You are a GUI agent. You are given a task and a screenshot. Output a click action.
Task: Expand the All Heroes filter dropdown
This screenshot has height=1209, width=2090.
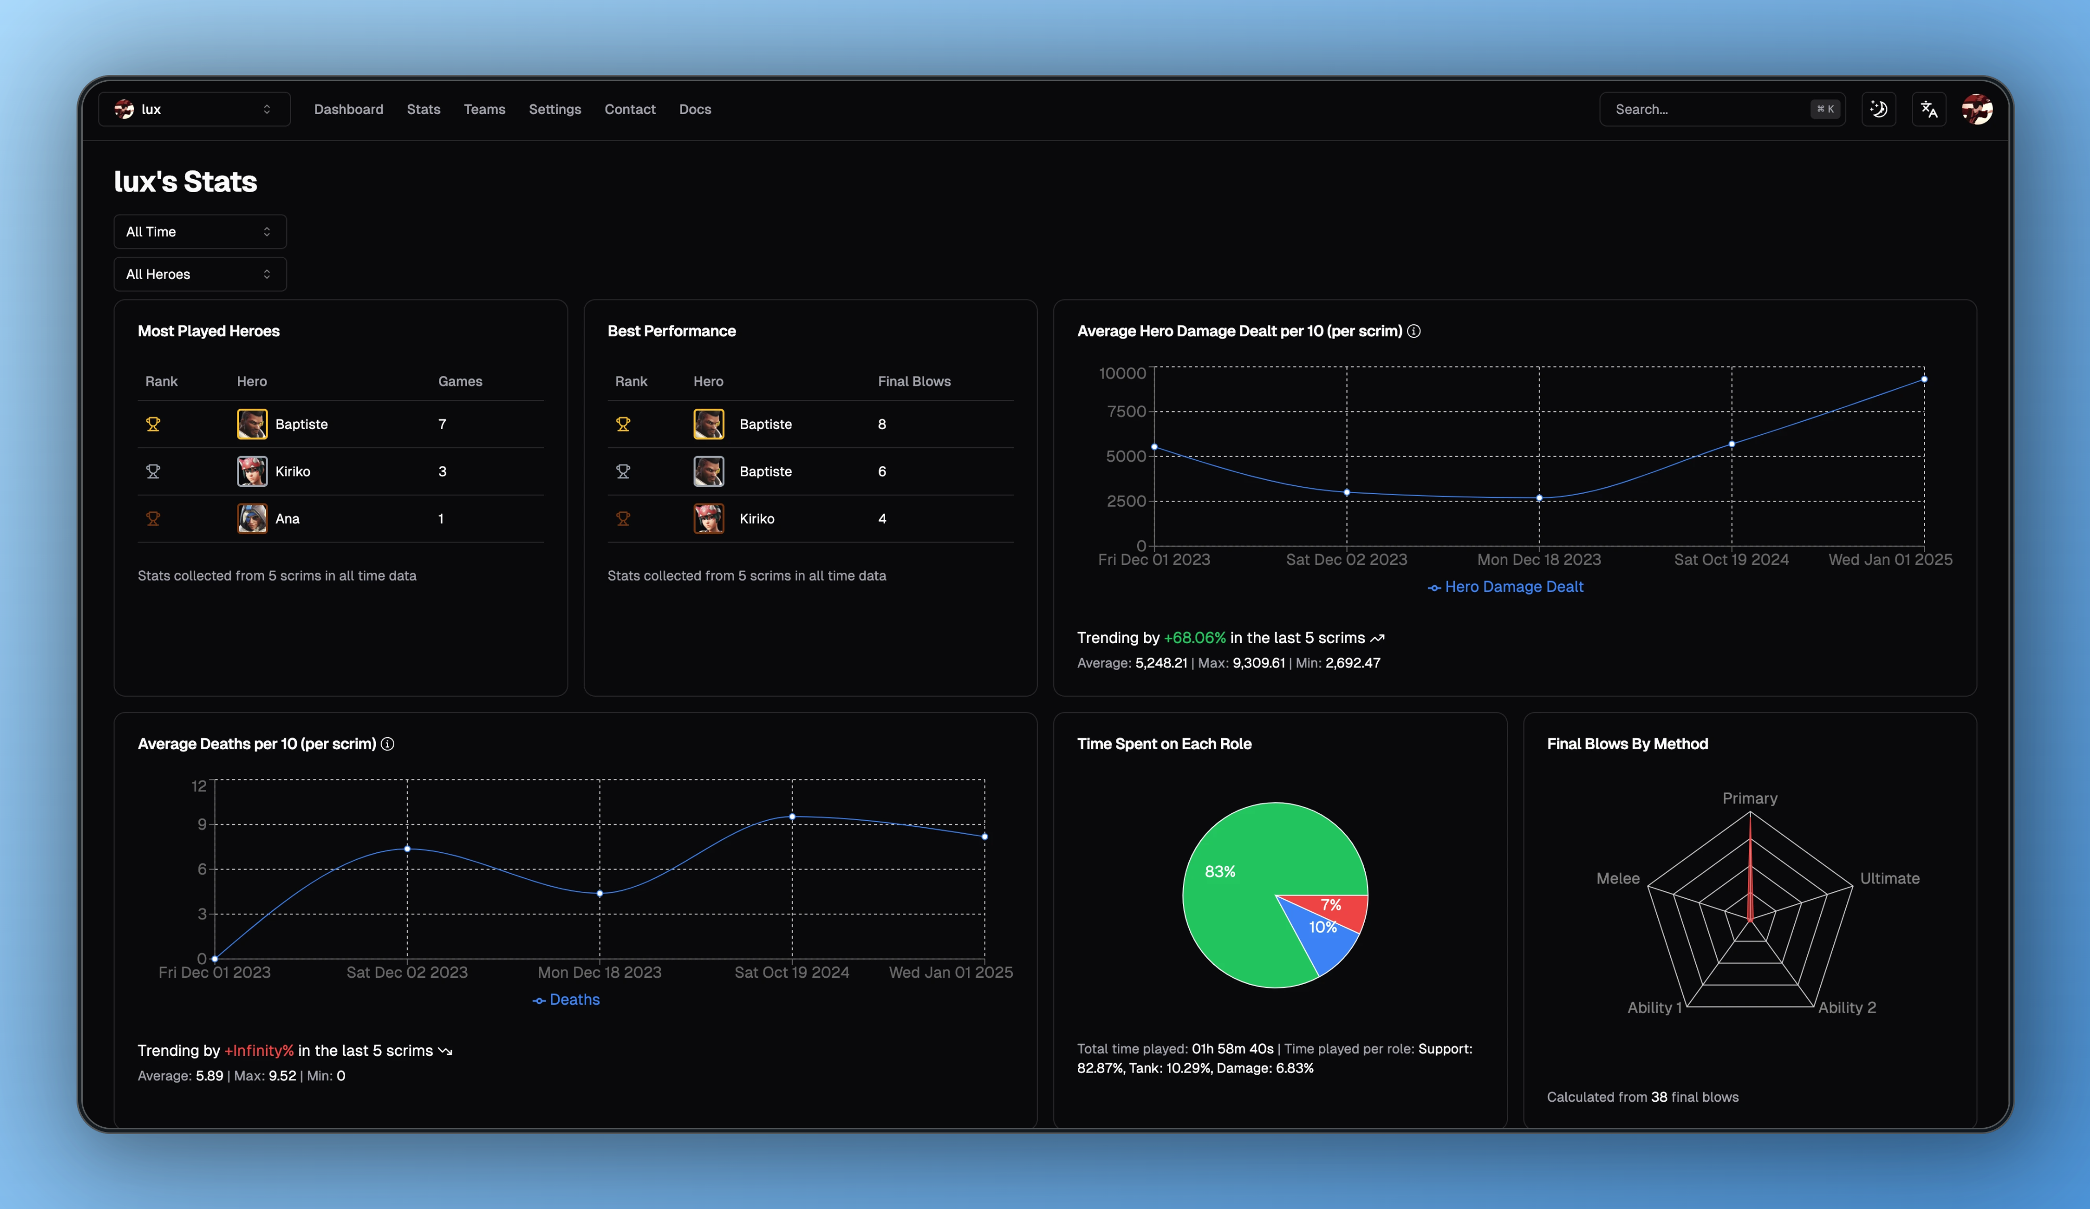(x=200, y=274)
